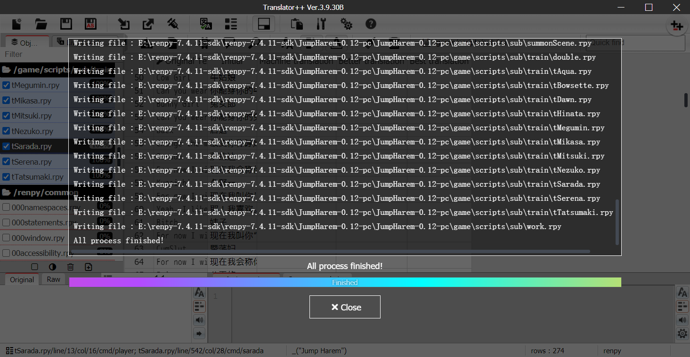Click the trash delete icon below file list

(70, 267)
